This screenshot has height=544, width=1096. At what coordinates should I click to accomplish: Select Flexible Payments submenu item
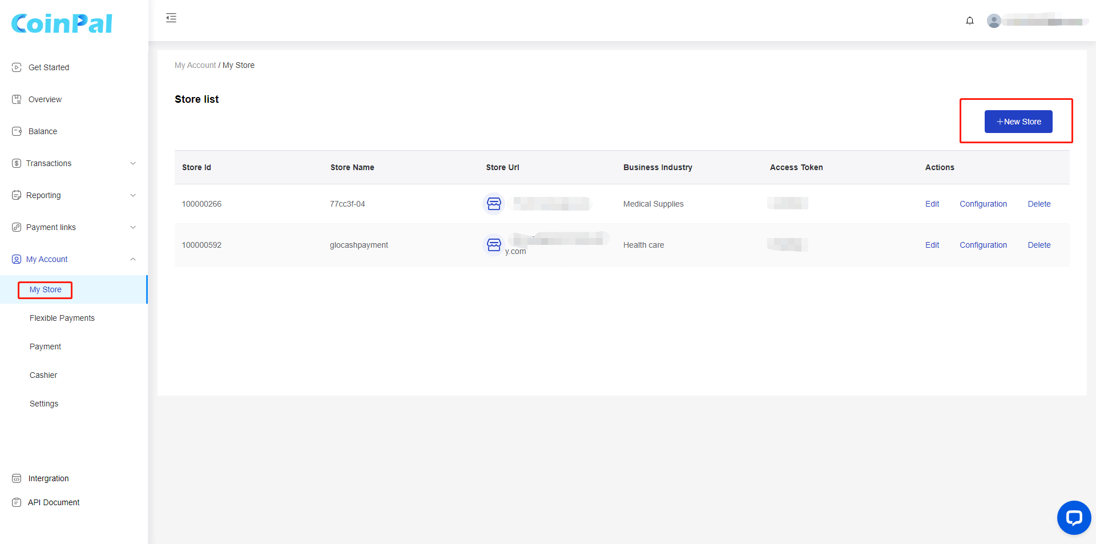(62, 318)
